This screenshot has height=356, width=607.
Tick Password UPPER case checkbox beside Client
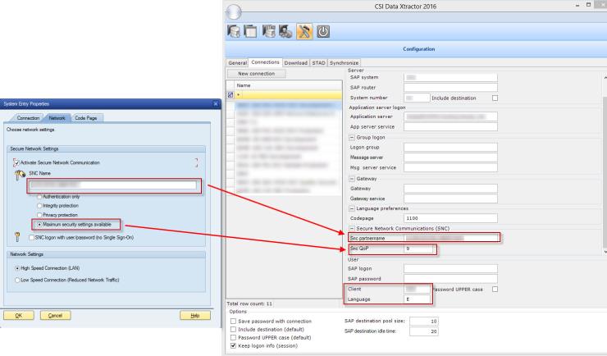click(495, 289)
